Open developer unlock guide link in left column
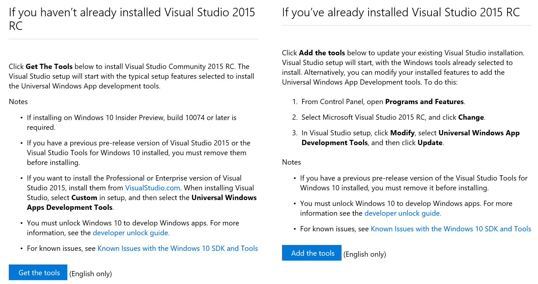 [131, 233]
